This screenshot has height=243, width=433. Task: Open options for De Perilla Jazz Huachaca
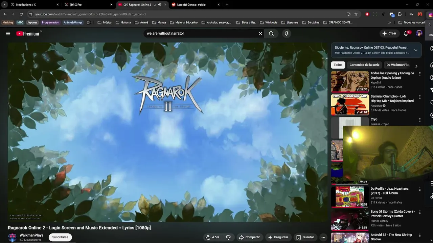pos(420,189)
